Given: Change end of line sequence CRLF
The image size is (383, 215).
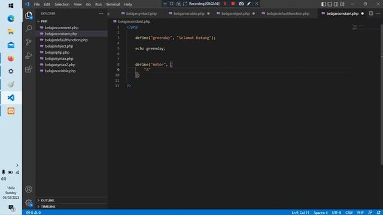Looking at the screenshot, I should coord(349,213).
